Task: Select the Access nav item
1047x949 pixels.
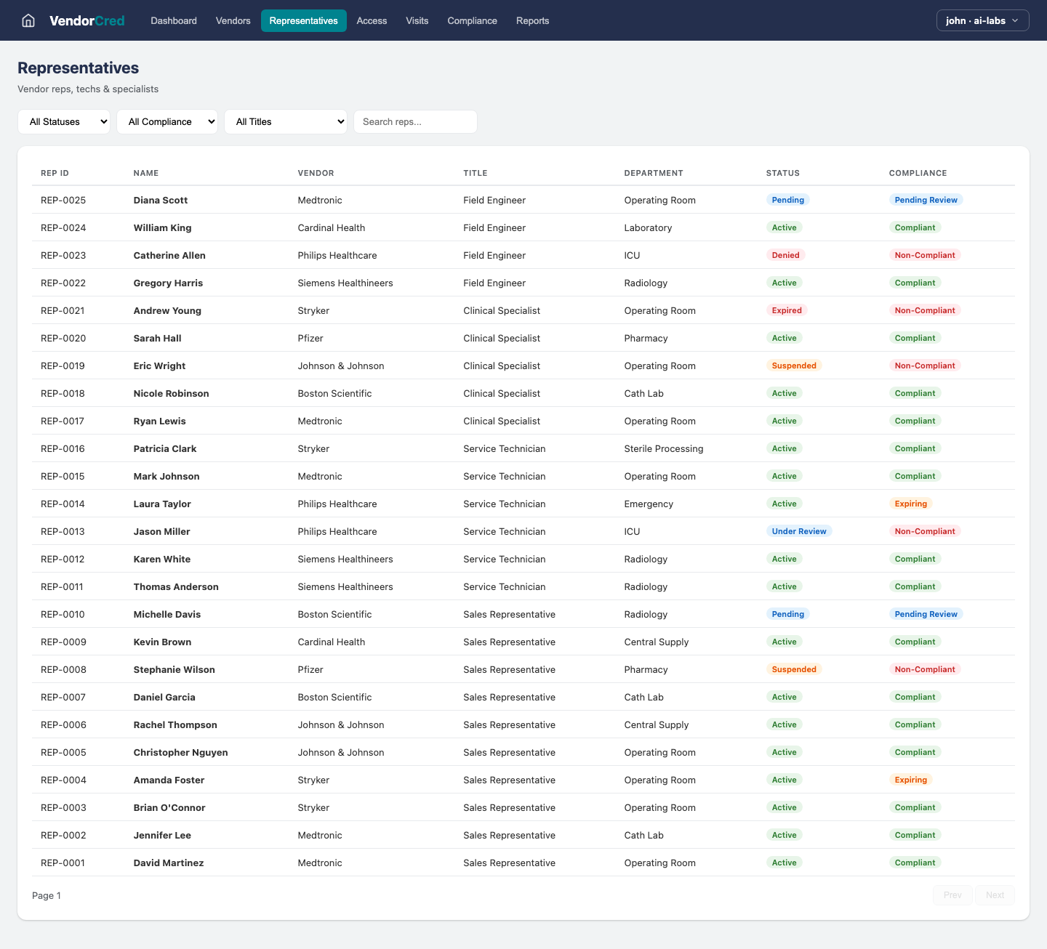Action: click(372, 20)
